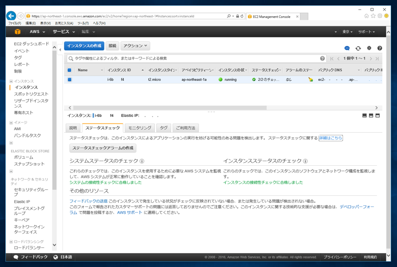
Task: Click the browser smiley feedback icon
Action: 386,16
